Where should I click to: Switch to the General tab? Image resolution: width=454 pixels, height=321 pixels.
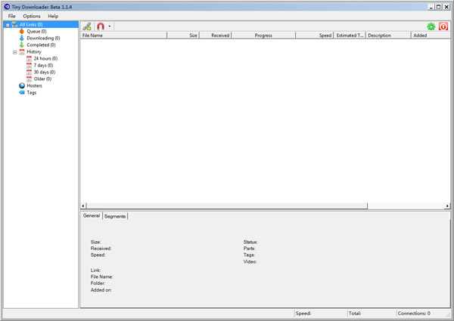coord(92,215)
